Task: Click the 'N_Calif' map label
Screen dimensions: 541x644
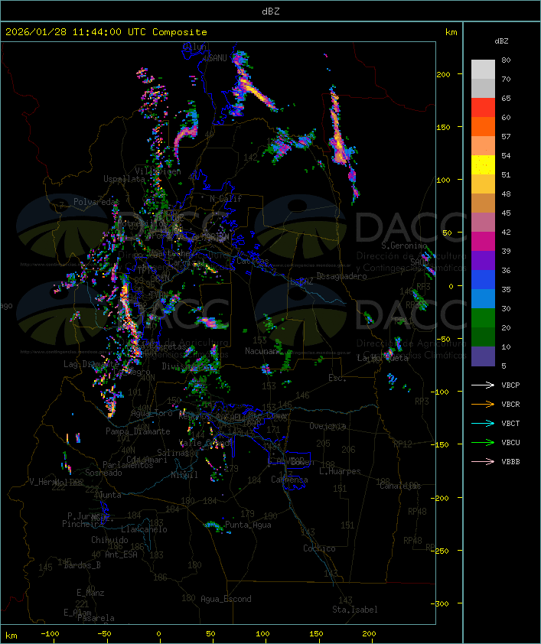Action: [x=226, y=199]
